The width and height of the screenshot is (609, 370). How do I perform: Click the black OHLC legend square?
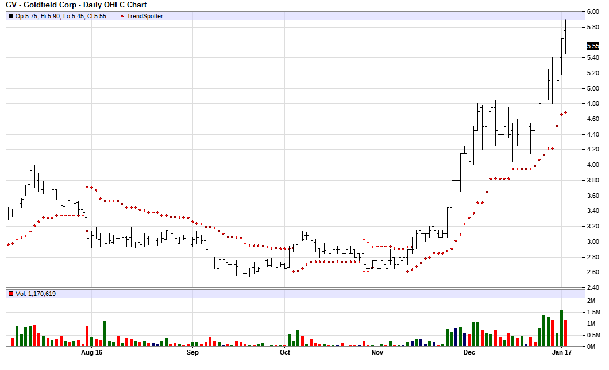pos(11,16)
